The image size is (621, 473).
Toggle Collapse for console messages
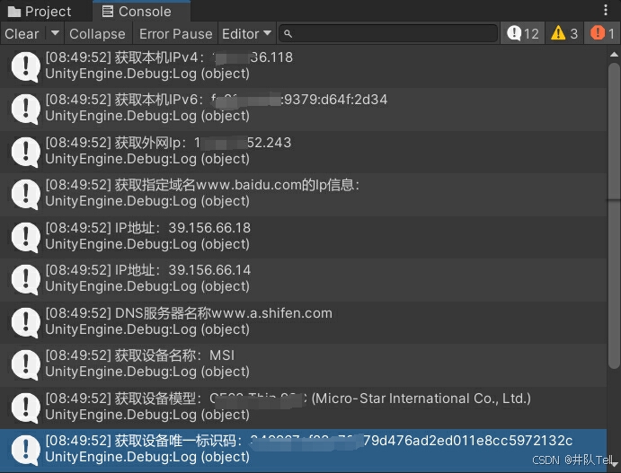point(97,33)
